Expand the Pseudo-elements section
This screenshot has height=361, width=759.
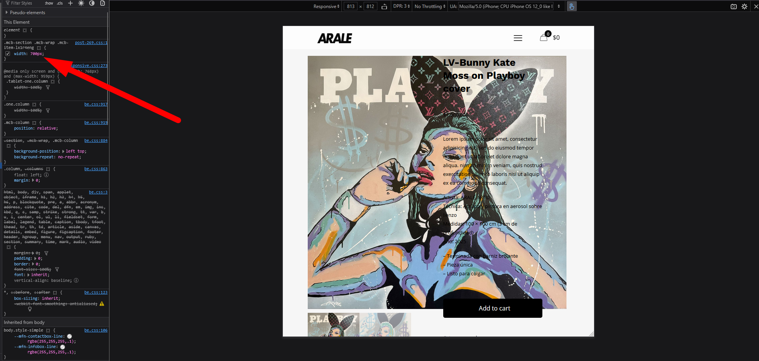[x=7, y=13]
